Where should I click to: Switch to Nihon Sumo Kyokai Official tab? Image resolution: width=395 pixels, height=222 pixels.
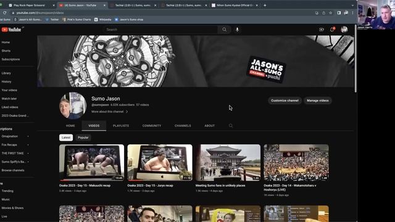(x=235, y=6)
